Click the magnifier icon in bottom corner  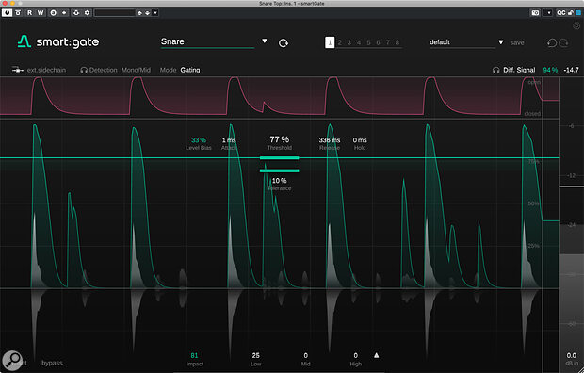(12, 361)
